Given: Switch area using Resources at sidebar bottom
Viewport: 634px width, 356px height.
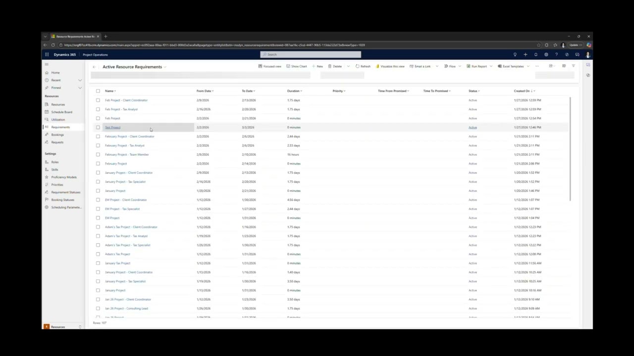Looking at the screenshot, I should tap(62, 327).
